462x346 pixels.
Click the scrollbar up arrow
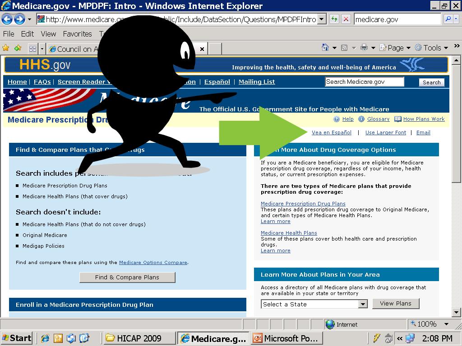(x=456, y=61)
